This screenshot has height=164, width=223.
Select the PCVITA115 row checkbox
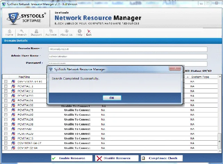(x=6, y=138)
